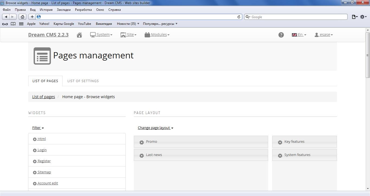Image resolution: width=370 pixels, height=196 pixels.
Task: Open the help question mark icon
Action: click(281, 35)
